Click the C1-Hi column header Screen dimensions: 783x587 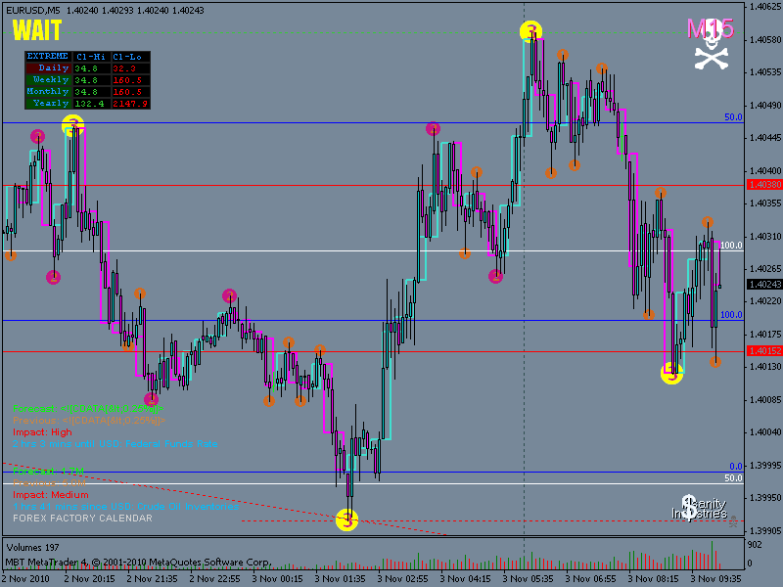pyautogui.click(x=91, y=57)
